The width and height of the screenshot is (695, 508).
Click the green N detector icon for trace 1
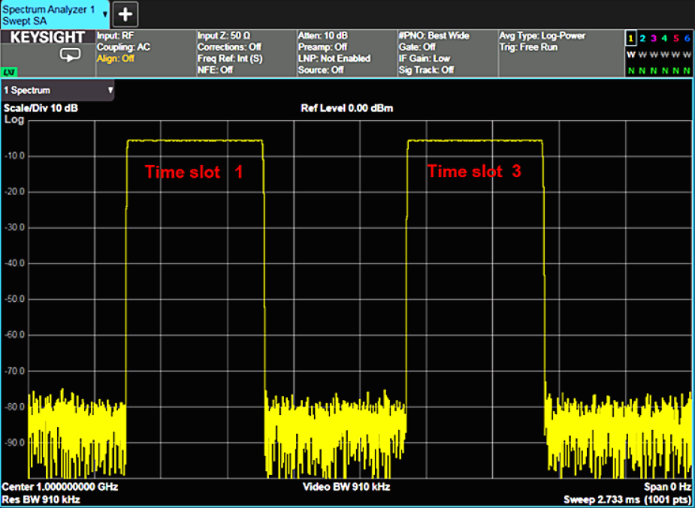click(x=631, y=69)
